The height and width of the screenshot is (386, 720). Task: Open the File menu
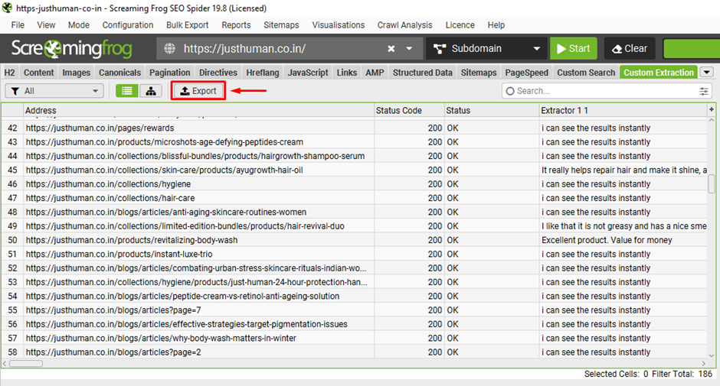coord(18,25)
